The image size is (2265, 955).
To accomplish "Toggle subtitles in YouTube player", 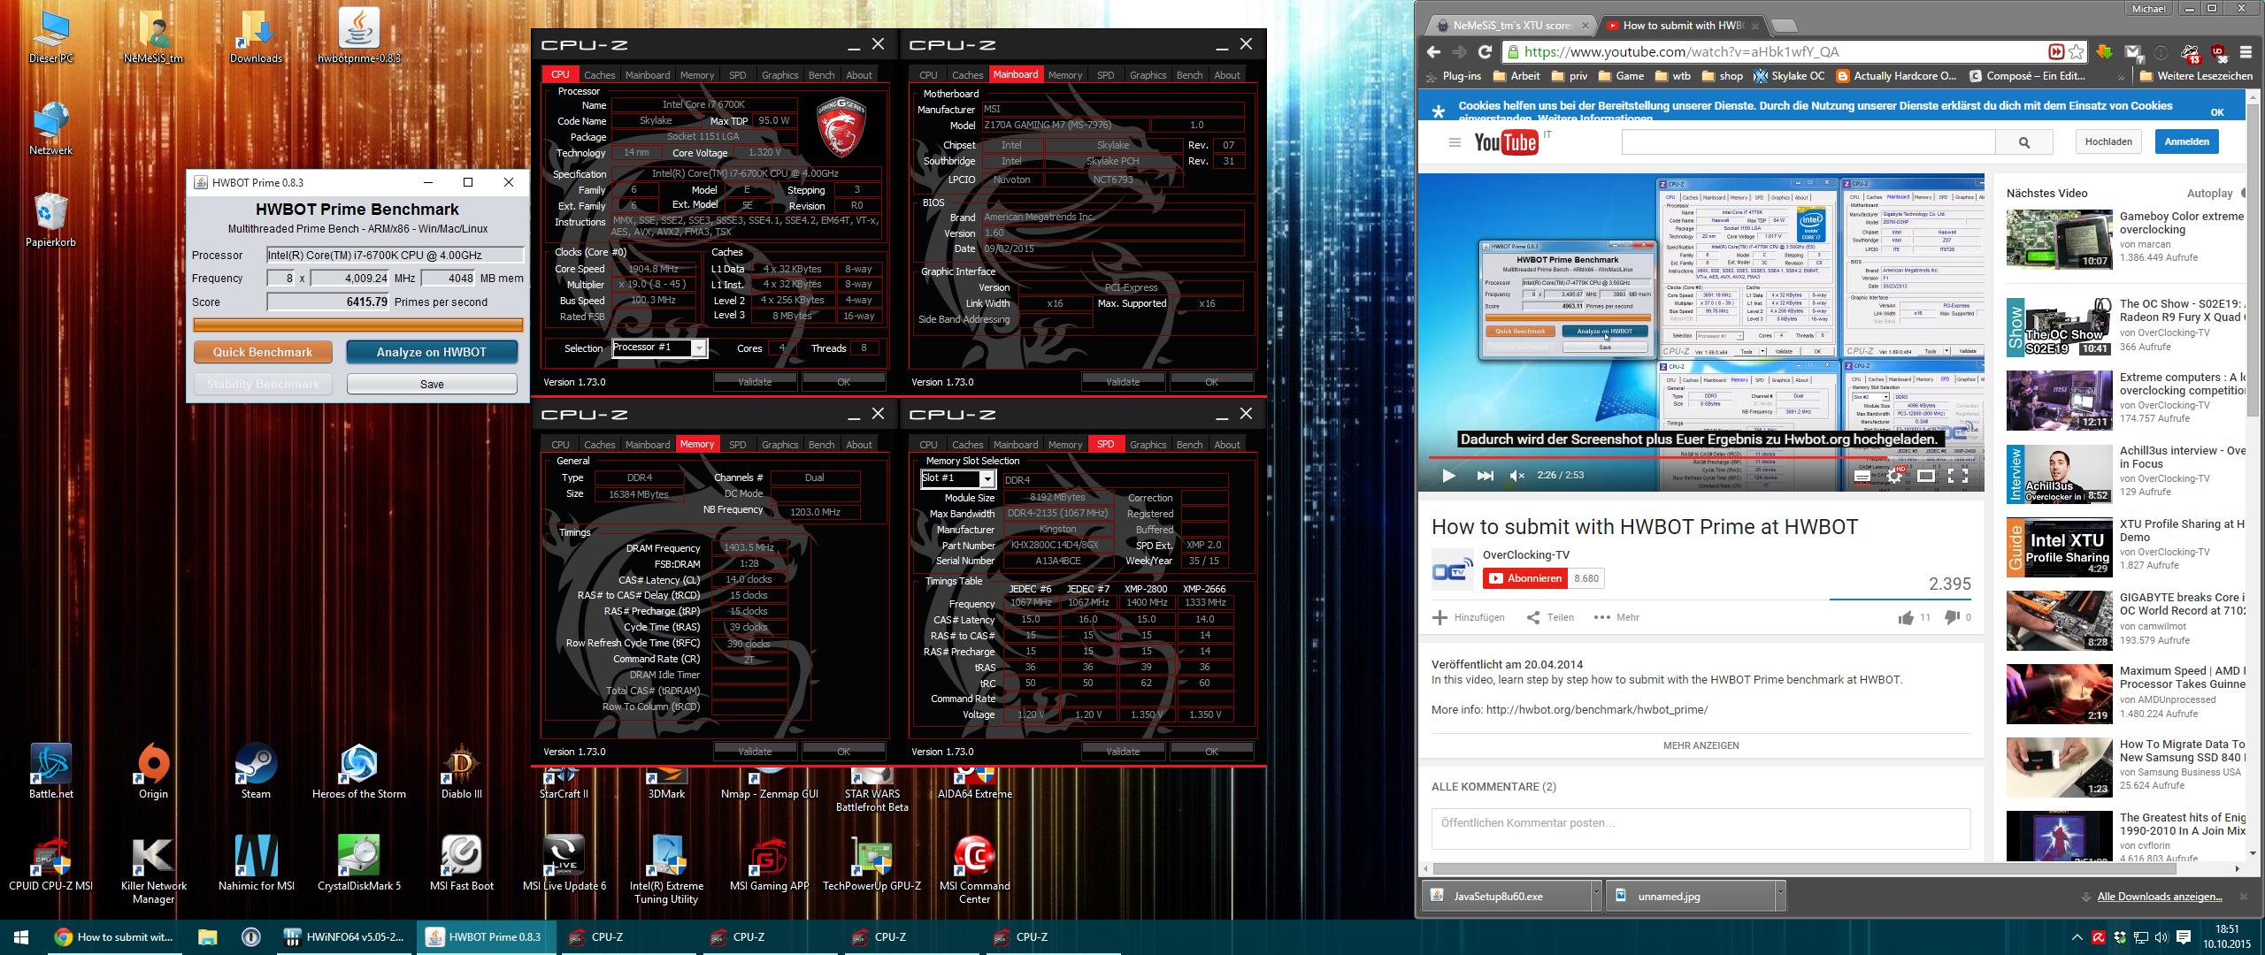I will coord(1862,476).
